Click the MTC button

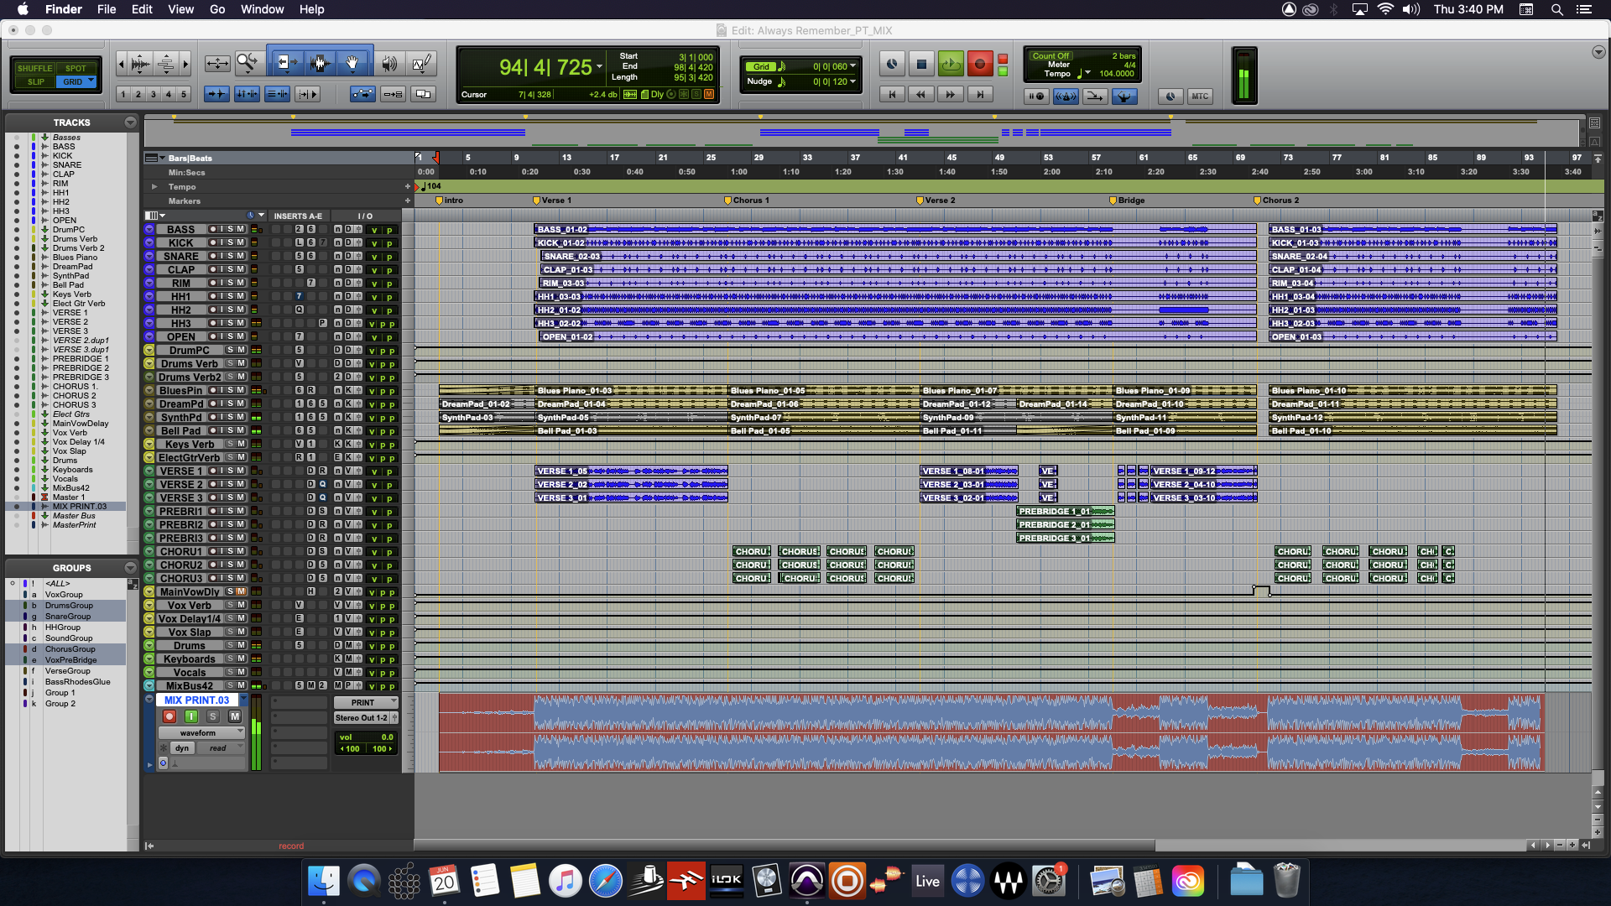click(1200, 96)
